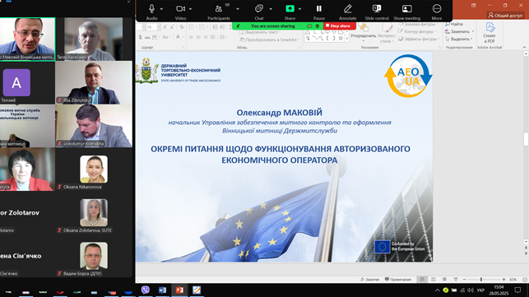529x297 pixels.
Task: Open the Zoom Chat icon
Action: click(259, 9)
